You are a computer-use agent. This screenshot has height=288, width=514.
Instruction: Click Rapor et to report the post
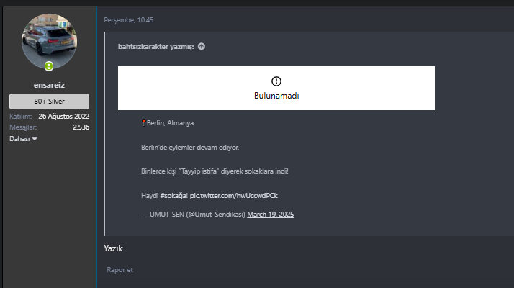[119, 270]
